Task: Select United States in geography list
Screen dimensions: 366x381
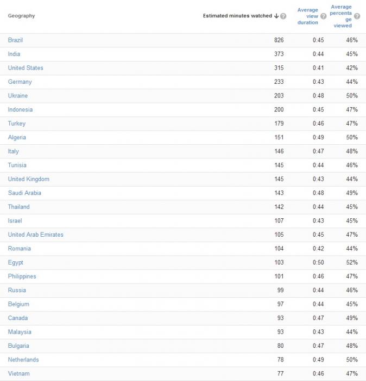Action: (x=26, y=68)
